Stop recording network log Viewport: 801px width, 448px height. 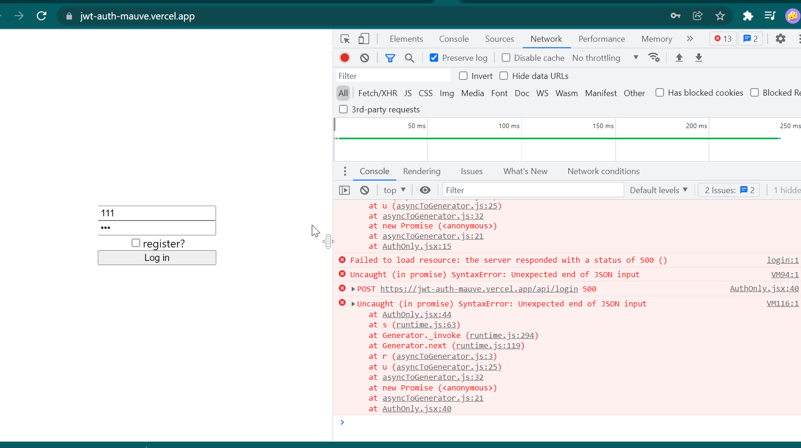coord(345,58)
